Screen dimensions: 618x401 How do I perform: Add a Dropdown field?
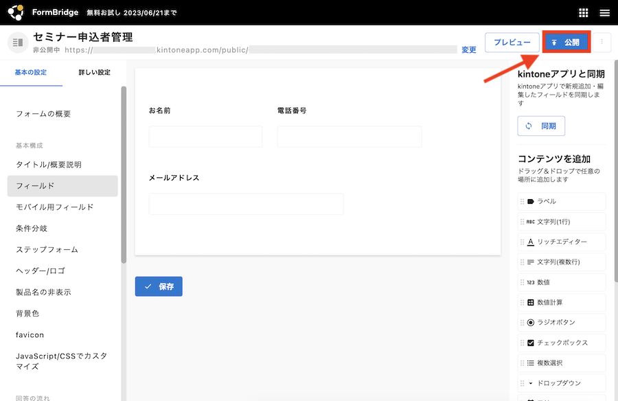tap(562, 383)
